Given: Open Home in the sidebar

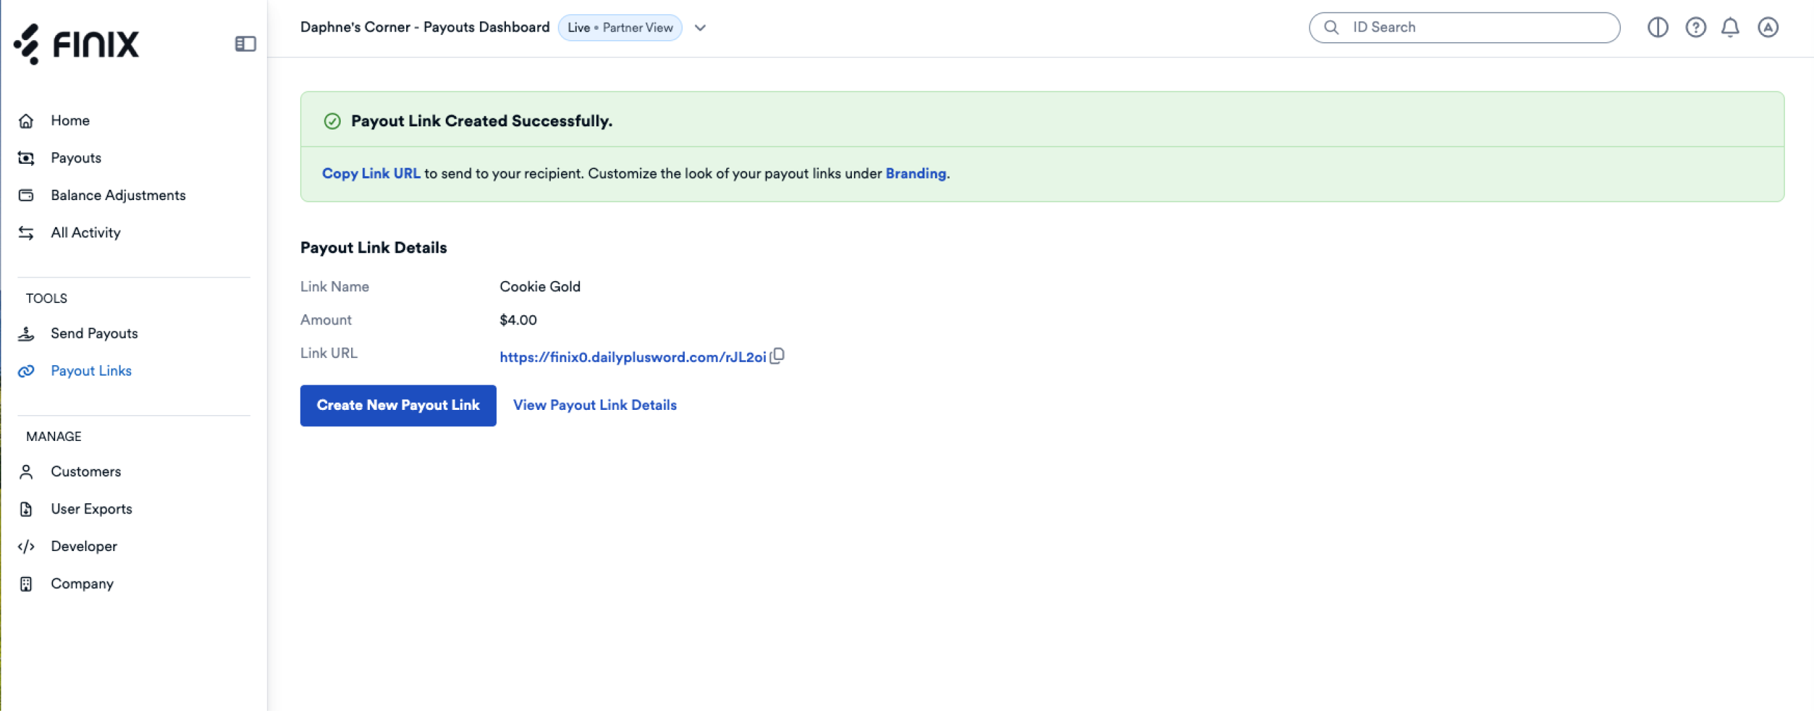Looking at the screenshot, I should tap(71, 120).
